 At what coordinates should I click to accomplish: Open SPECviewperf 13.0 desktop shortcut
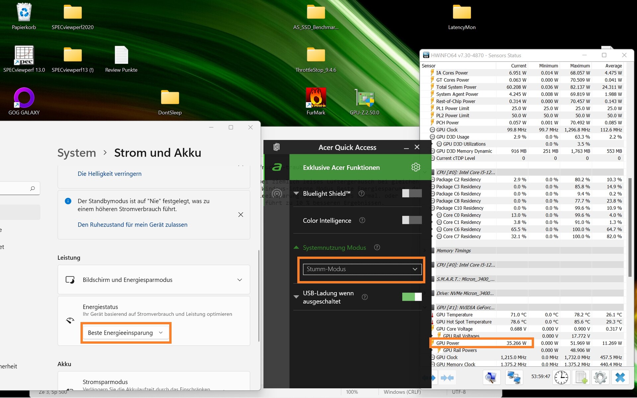click(x=24, y=59)
